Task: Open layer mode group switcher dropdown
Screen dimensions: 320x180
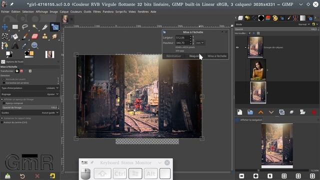Action: point(314,24)
